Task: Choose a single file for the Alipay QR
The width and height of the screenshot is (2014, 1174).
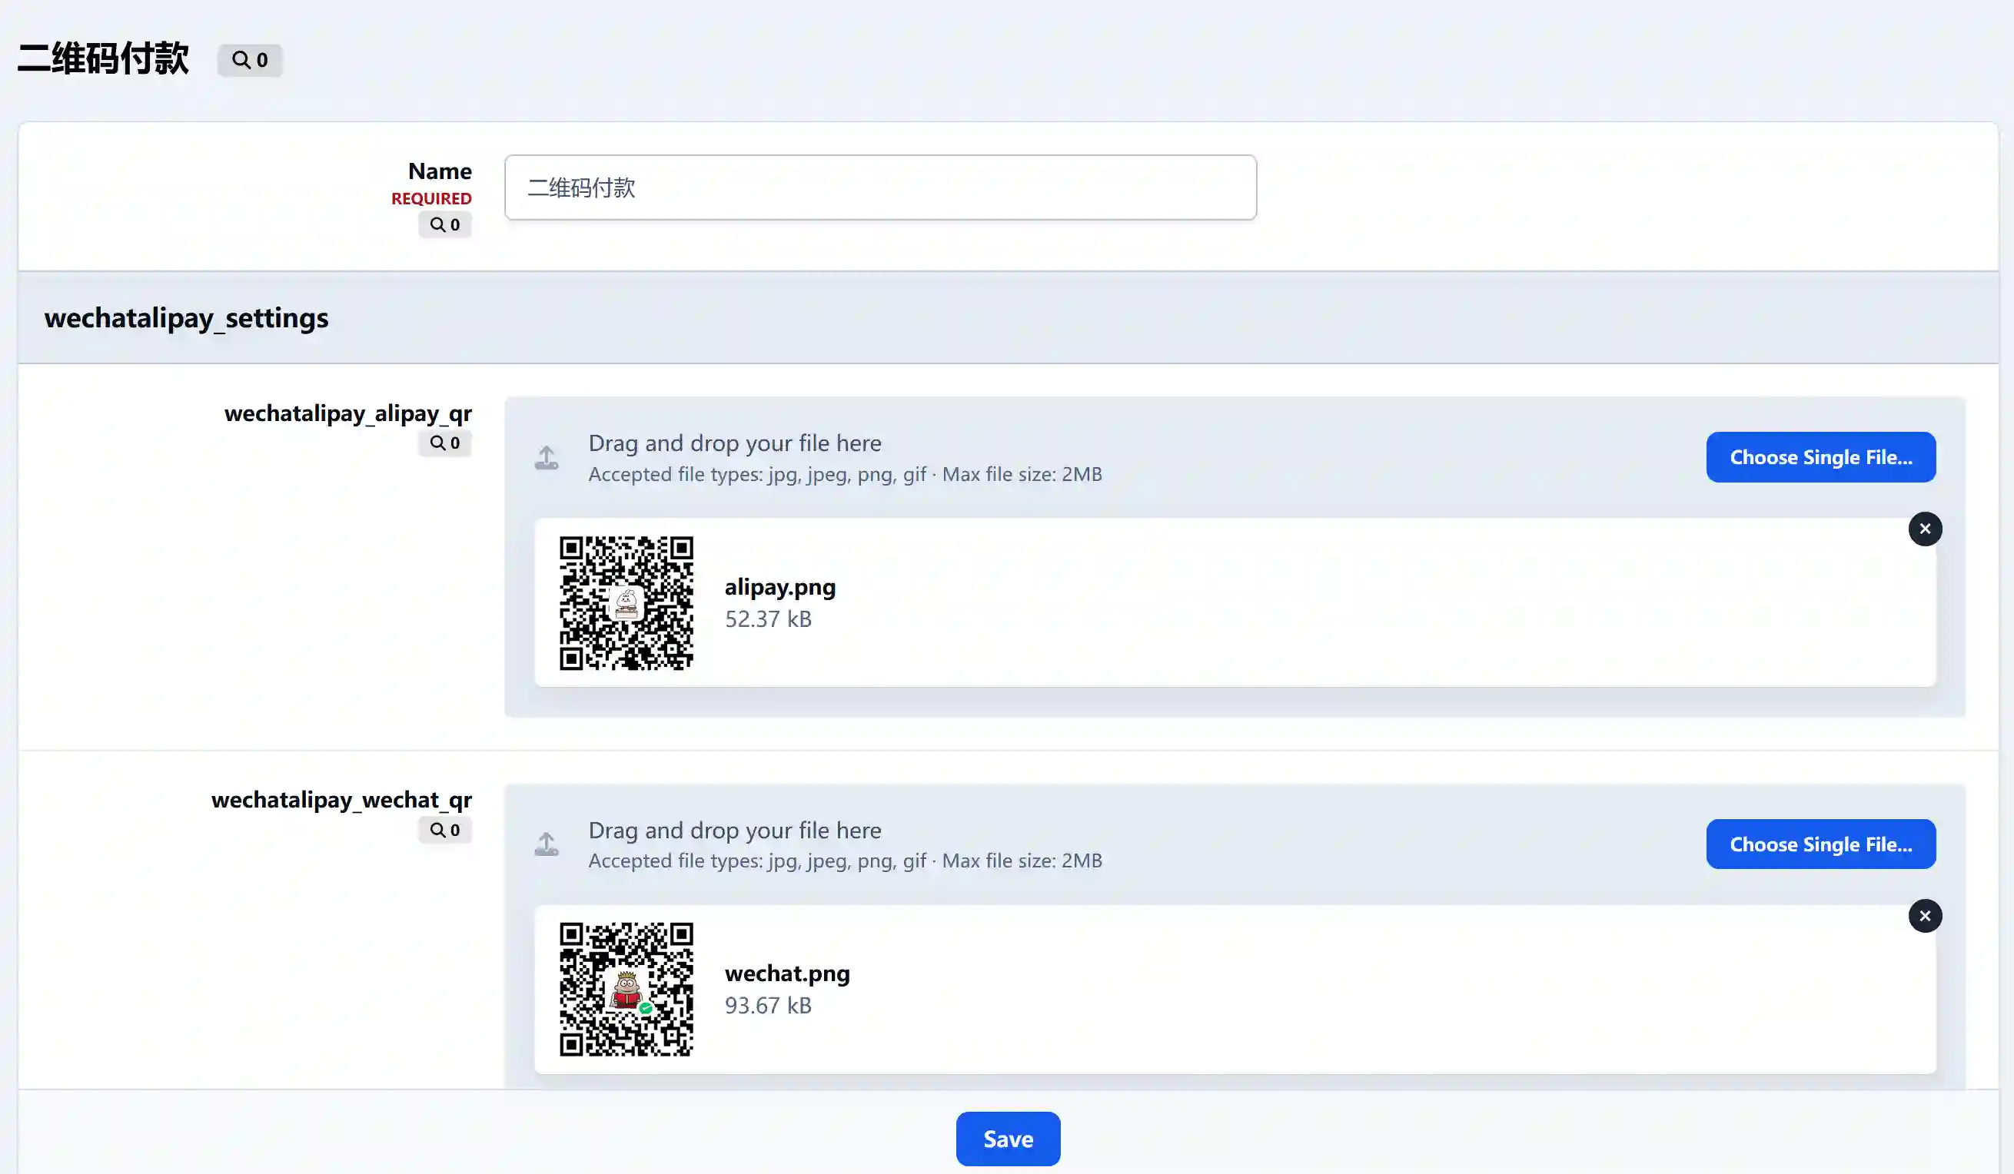Action: click(x=1820, y=458)
